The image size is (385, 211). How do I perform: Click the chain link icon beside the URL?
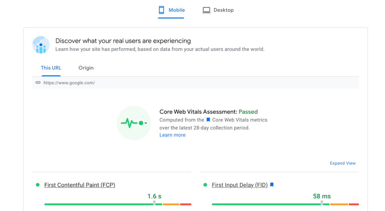[38, 83]
